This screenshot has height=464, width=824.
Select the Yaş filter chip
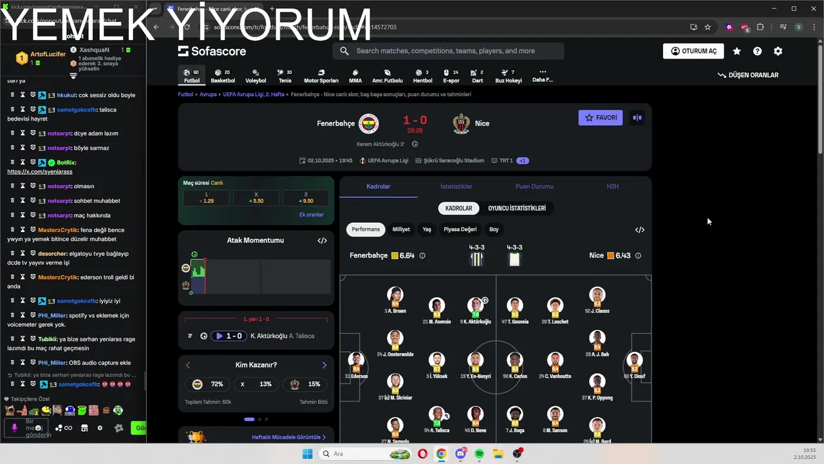(427, 229)
